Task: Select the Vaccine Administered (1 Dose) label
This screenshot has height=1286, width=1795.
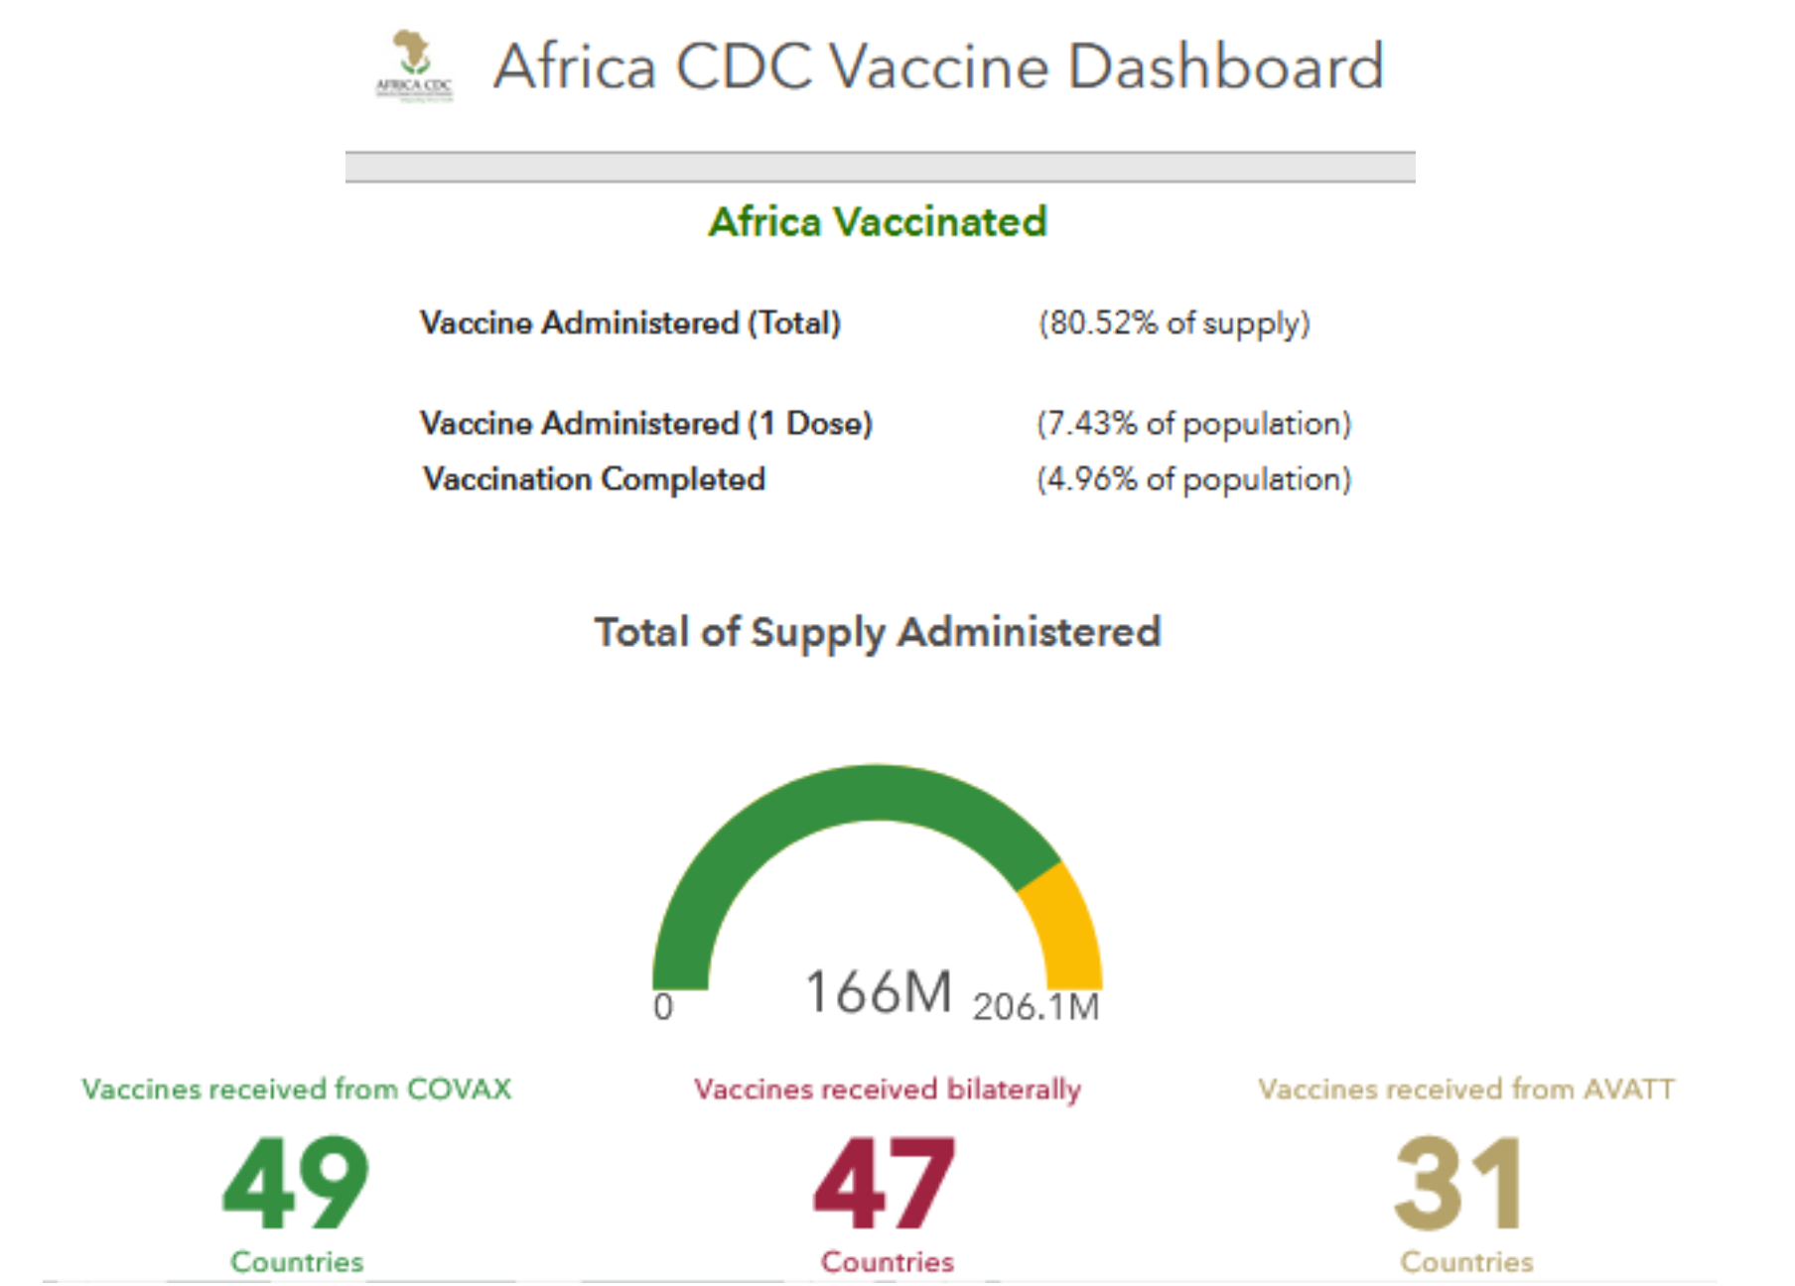Action: (646, 424)
